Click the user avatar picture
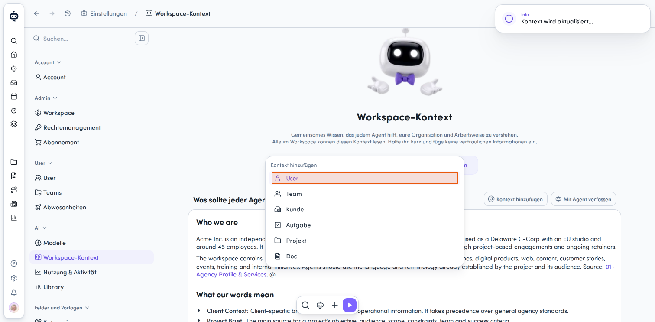655x322 pixels. (14, 308)
